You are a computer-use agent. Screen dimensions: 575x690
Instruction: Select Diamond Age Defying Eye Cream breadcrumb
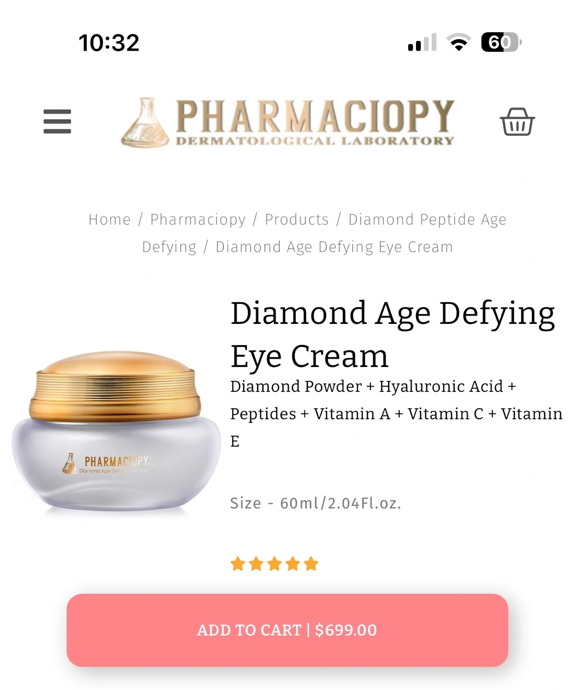pyautogui.click(x=334, y=247)
